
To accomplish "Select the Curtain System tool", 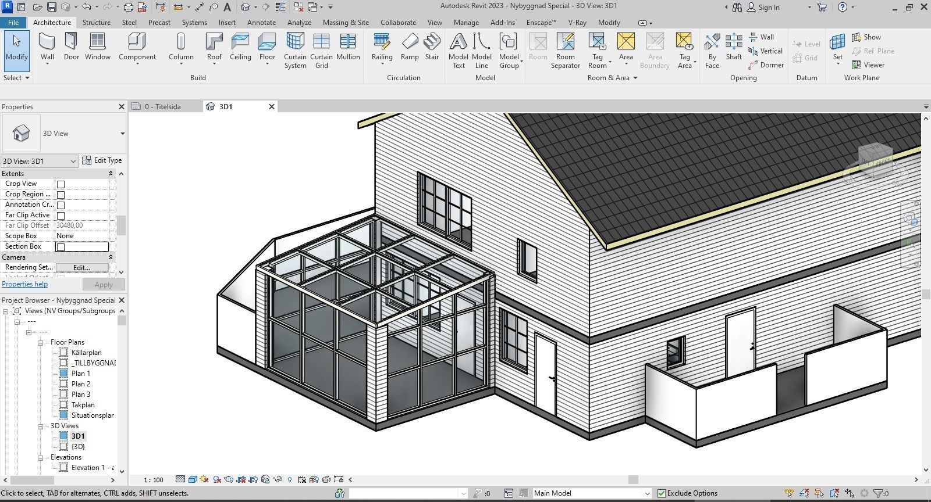I will click(295, 51).
